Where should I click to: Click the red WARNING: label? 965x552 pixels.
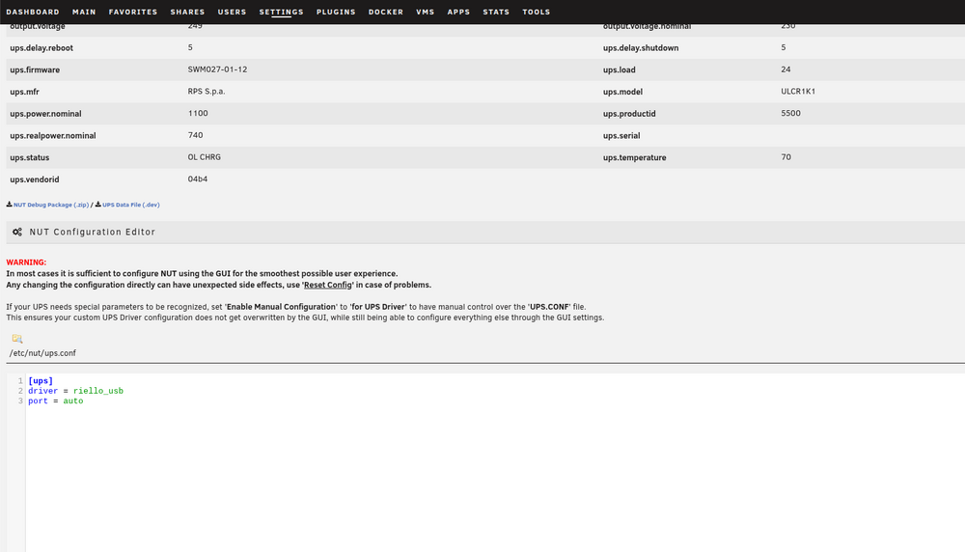(x=26, y=262)
